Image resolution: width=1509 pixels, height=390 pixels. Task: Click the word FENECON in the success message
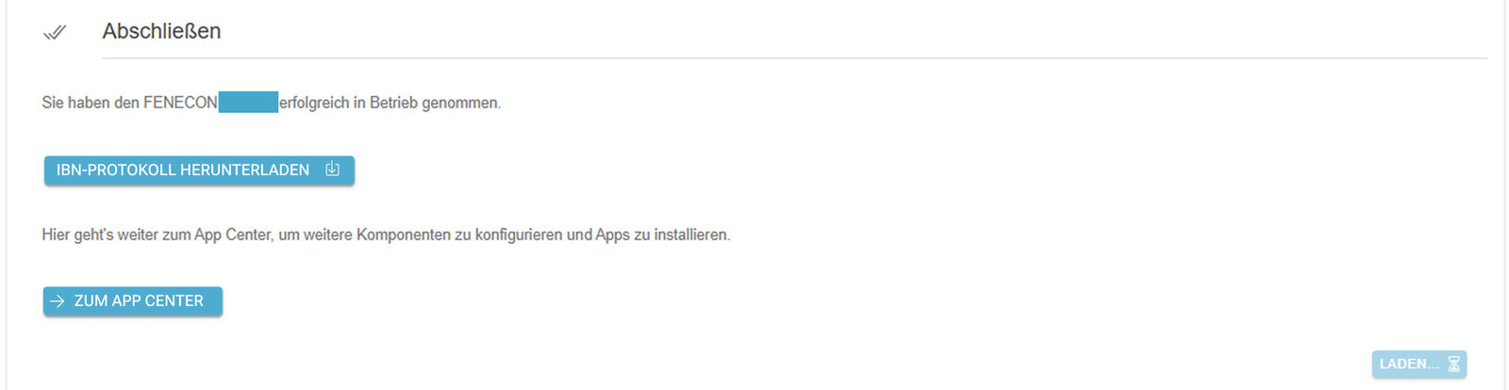180,103
